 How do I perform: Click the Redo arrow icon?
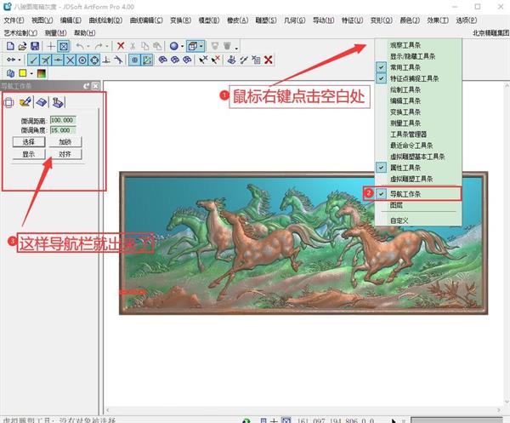pyautogui.click(x=99, y=46)
